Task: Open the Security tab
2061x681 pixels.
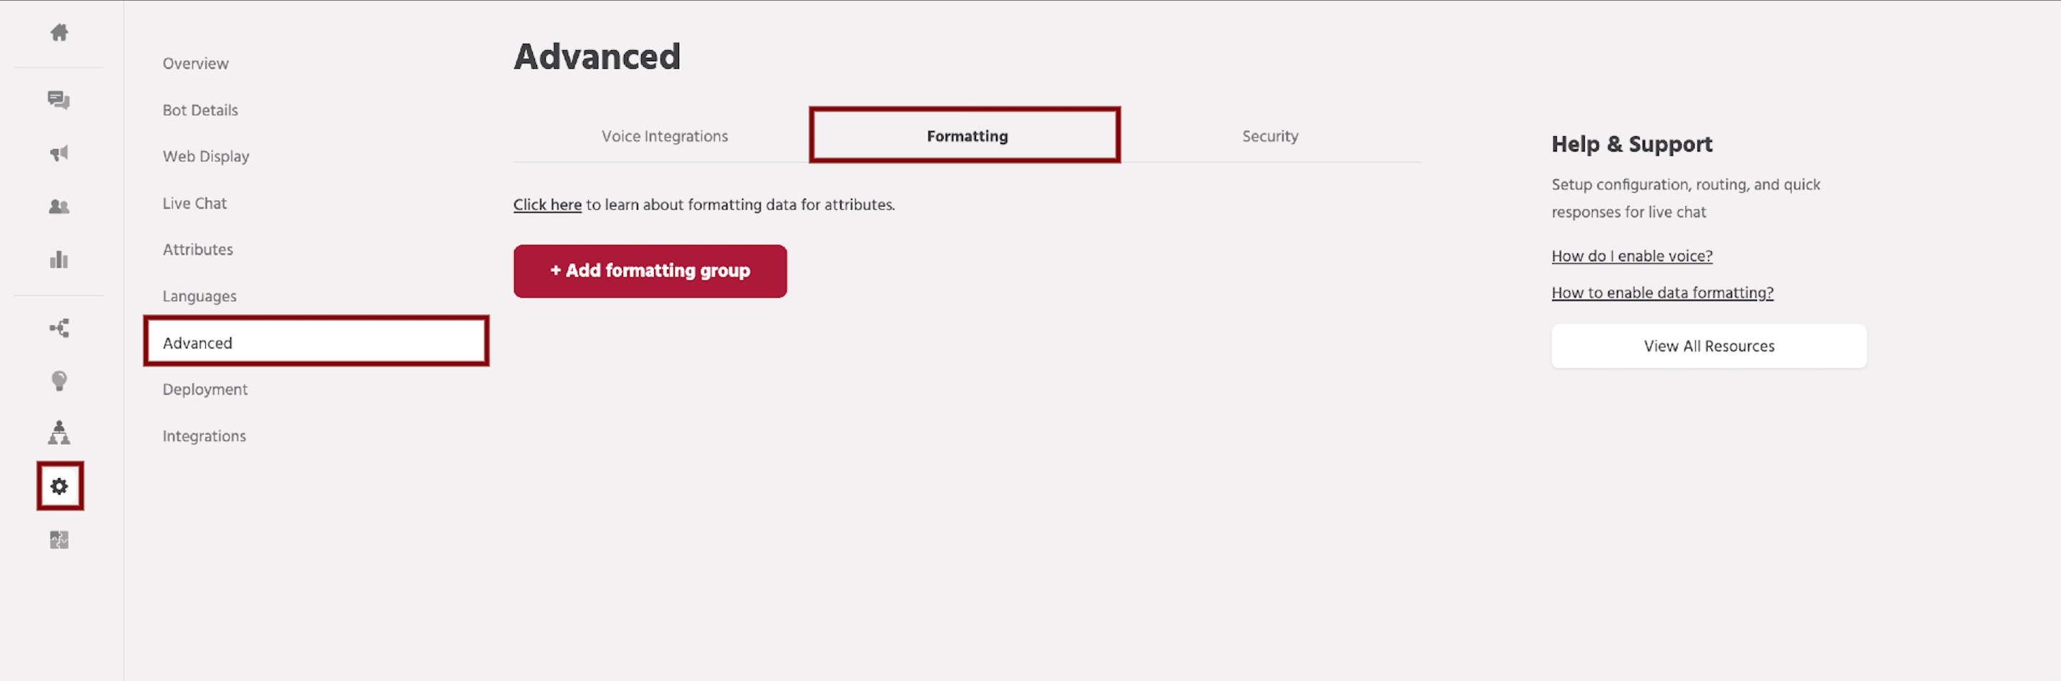Action: (x=1270, y=136)
